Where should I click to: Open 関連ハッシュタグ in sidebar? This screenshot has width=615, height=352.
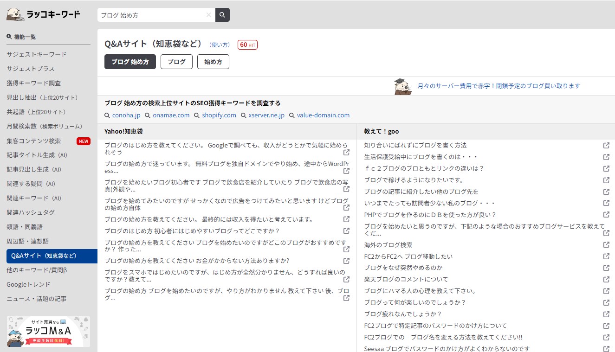[31, 212]
